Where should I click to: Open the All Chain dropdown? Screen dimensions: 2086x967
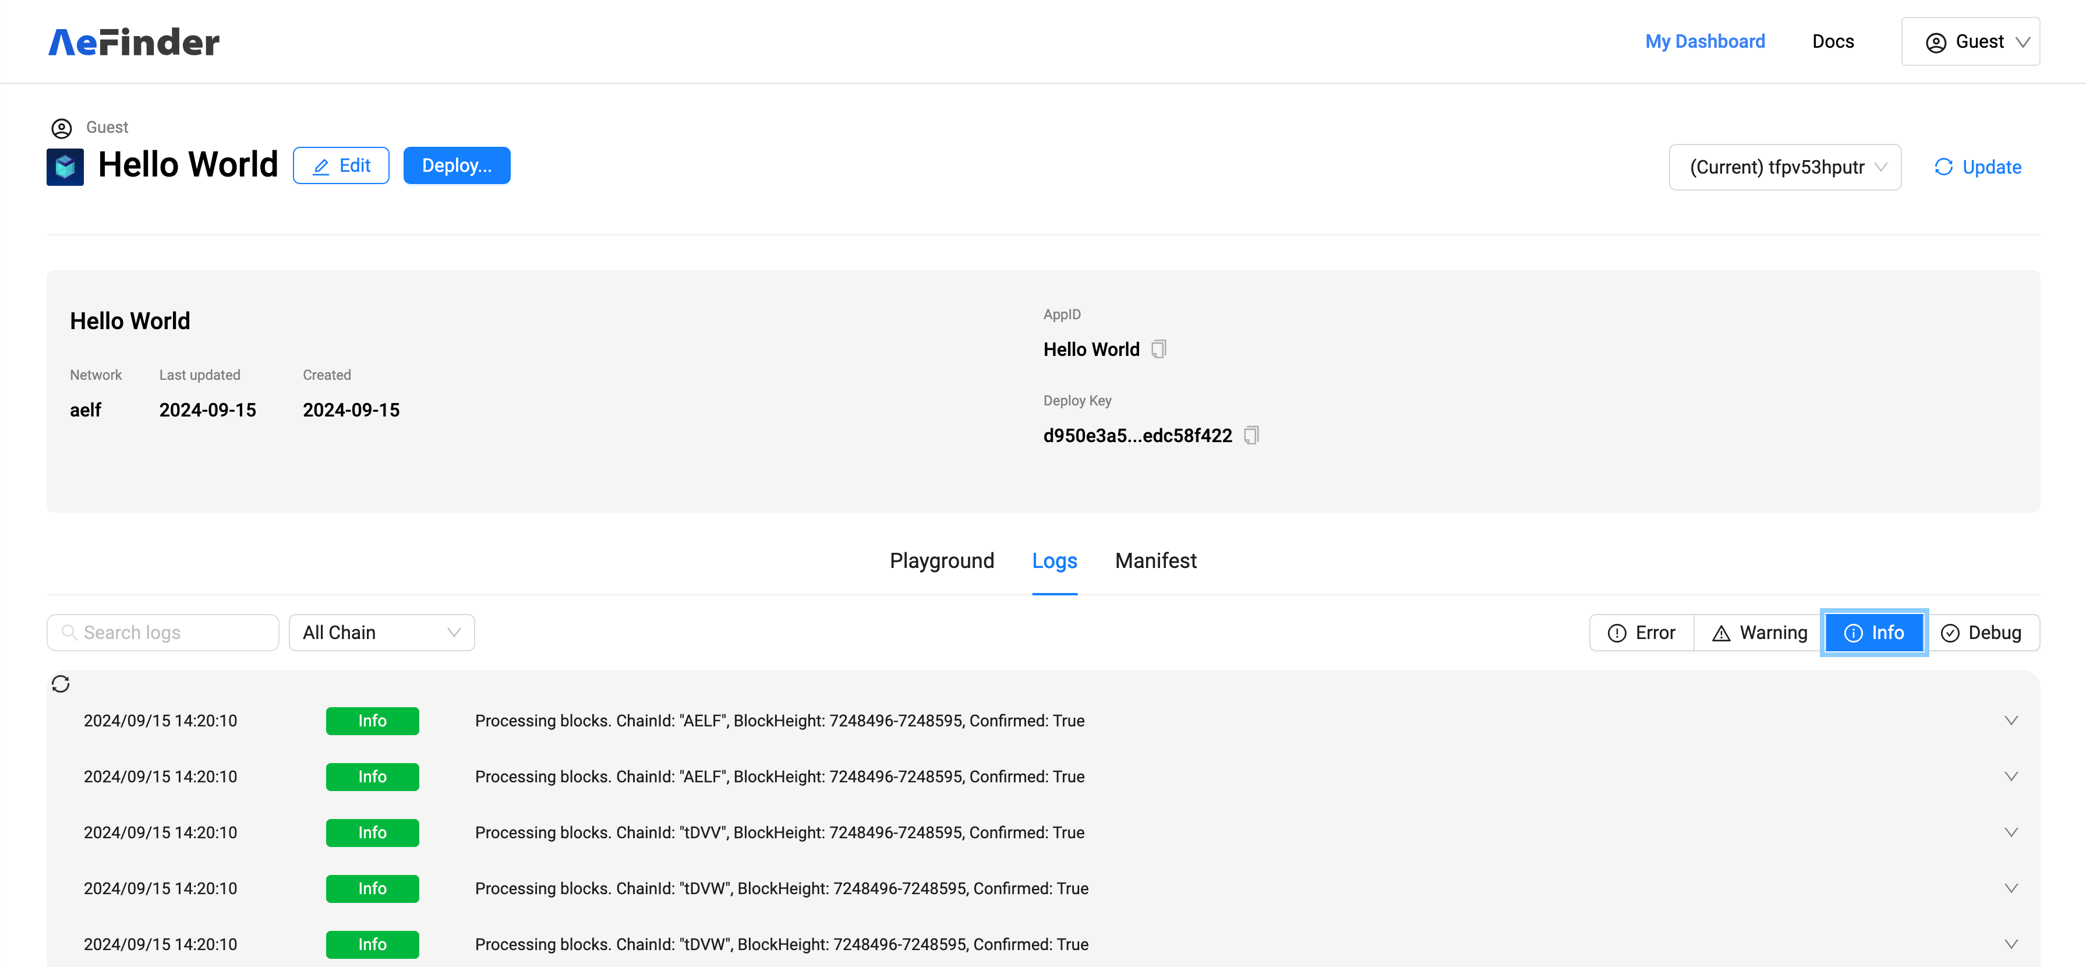click(x=381, y=633)
